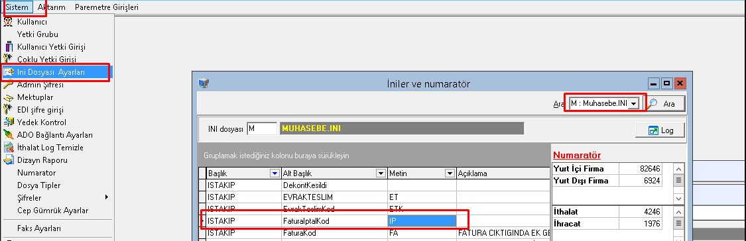Screen dimensions: 746x241
Task: Select Faks Ayarları menu entry
Action: click(39, 228)
